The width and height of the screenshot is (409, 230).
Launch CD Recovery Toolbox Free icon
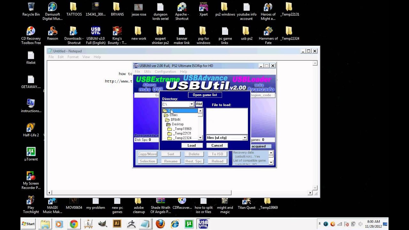click(x=31, y=35)
